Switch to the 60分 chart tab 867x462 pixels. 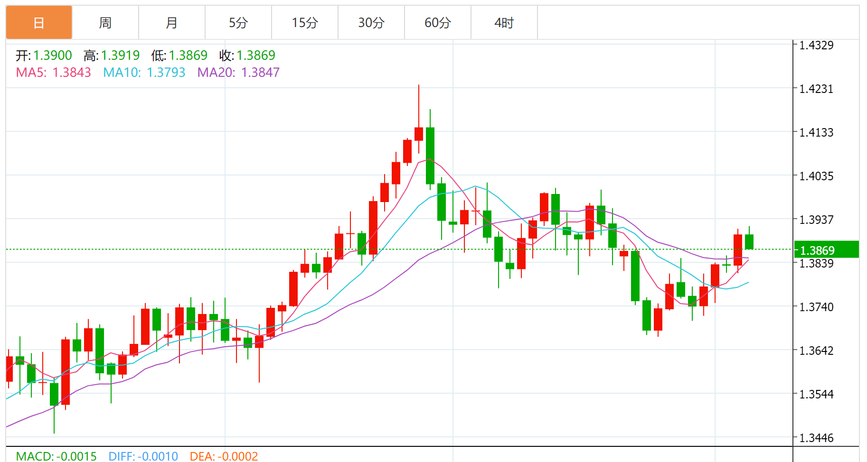[x=438, y=22]
